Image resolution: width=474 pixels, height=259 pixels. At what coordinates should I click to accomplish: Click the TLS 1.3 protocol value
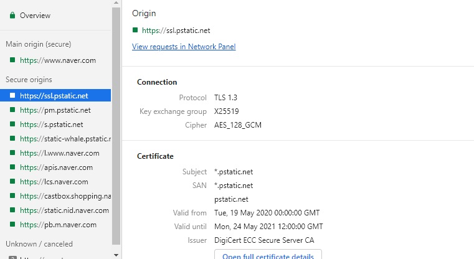226,98
